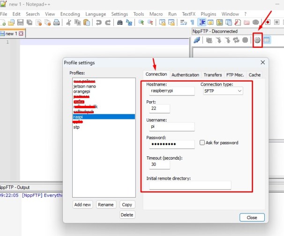Viewport: 284px width, 236px height.
Task: Click the NppFTP Refresh icon
Action: click(236, 40)
